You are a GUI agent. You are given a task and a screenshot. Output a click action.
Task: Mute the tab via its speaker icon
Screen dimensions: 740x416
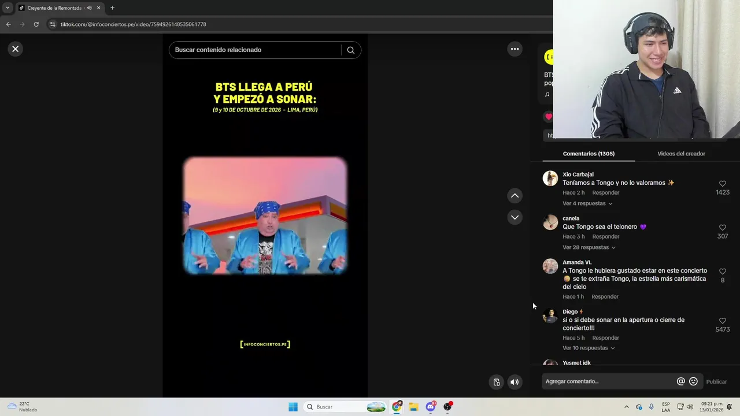pyautogui.click(x=89, y=8)
